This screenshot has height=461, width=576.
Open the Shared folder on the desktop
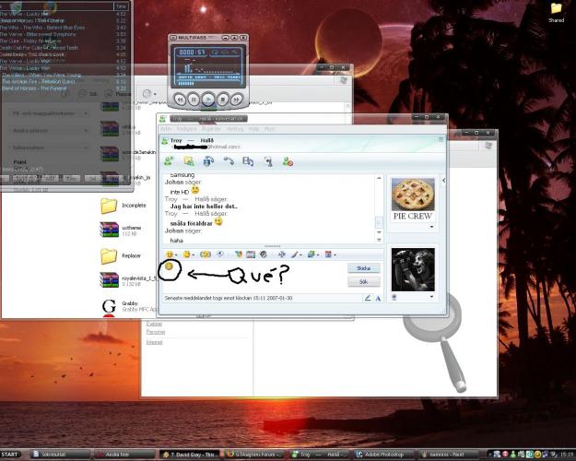(x=556, y=10)
